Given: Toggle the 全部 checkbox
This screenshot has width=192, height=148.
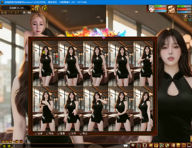Looking at the screenshot, I should point(36,133).
